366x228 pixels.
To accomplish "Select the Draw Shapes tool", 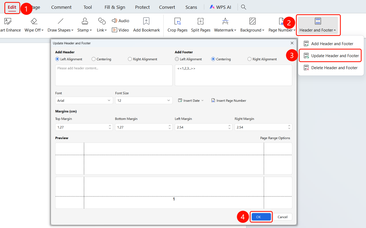I will [61, 25].
